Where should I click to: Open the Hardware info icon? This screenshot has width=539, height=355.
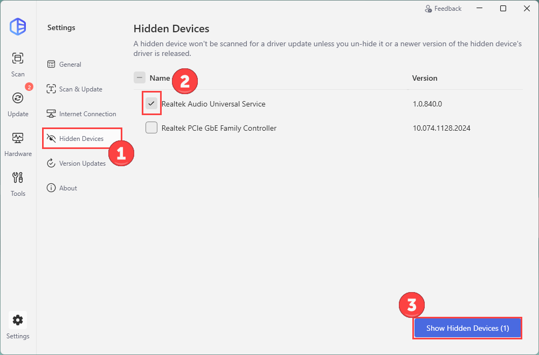[18, 138]
